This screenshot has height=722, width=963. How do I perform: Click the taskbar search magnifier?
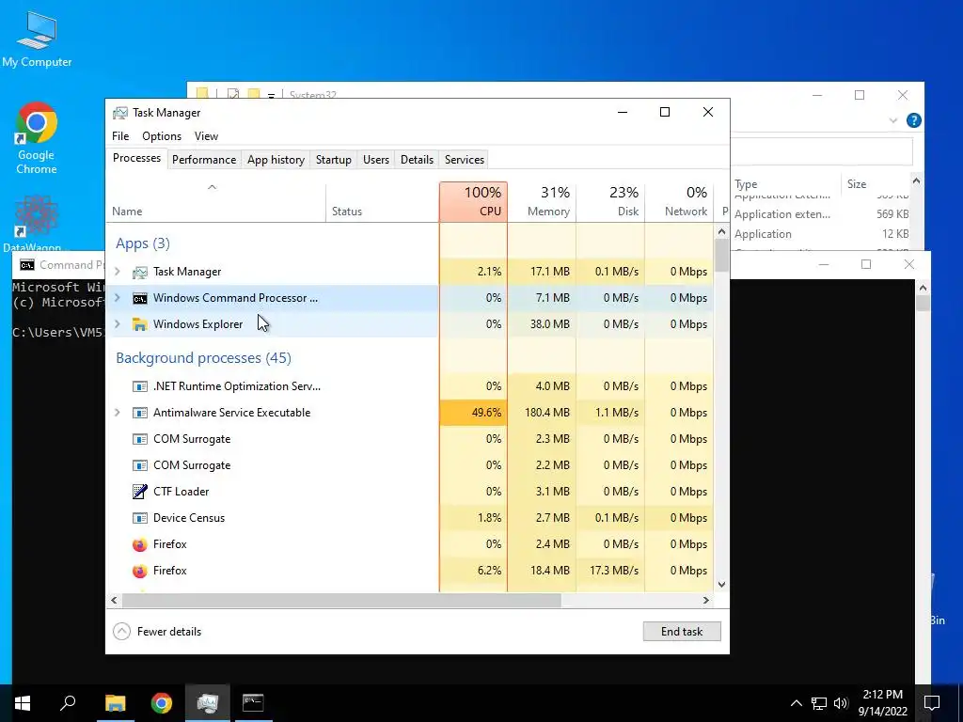(x=68, y=702)
